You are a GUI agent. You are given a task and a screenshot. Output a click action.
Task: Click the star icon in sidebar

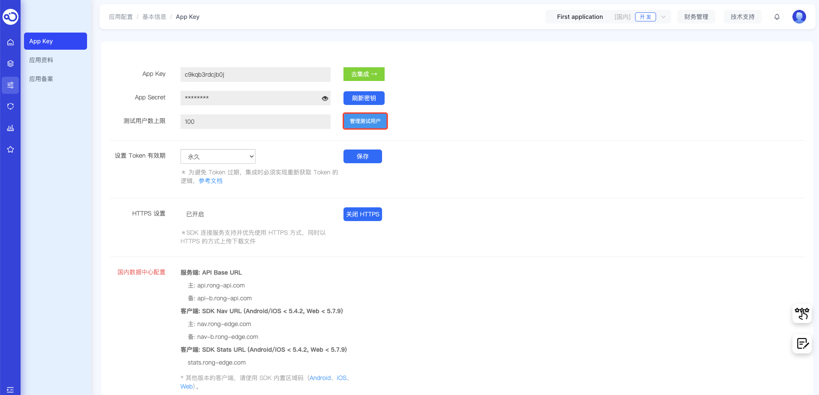point(10,149)
